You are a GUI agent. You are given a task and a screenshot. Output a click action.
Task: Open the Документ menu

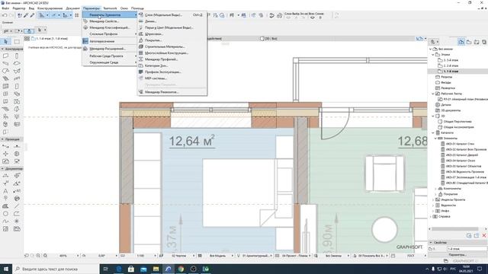pyautogui.click(x=73, y=8)
